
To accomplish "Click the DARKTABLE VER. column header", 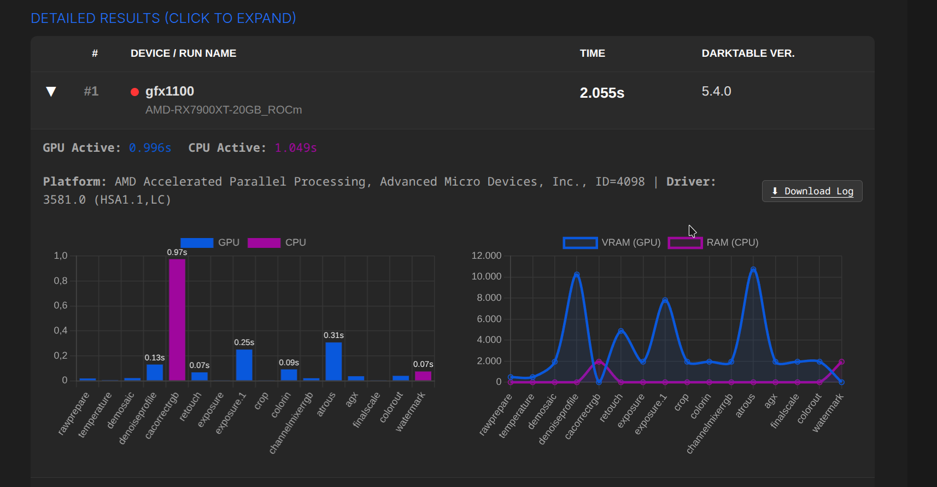I will coord(748,54).
